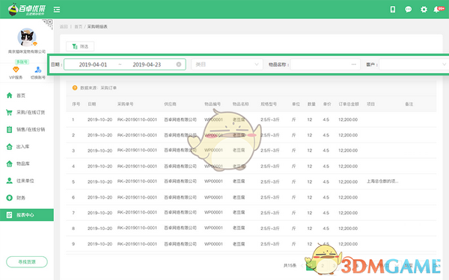Click the supplier 百卓网络有限公司 in row 5
Screen dimensions: 449x280
(180, 181)
